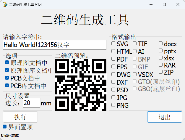Click the 请输入字符串 label
The width and height of the screenshot is (185, 140).
tap(22, 37)
